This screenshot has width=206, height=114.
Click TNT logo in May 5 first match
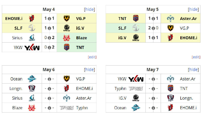(136, 19)
